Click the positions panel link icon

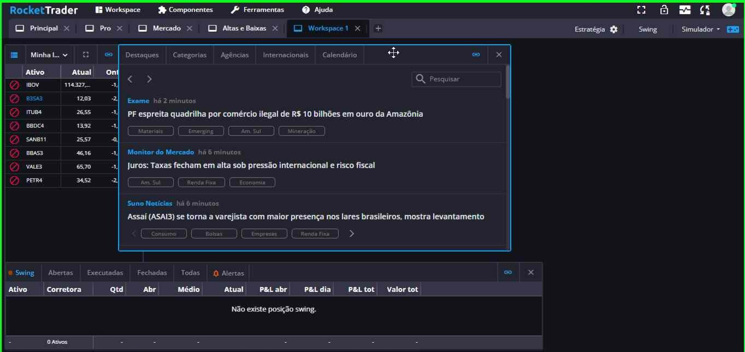click(508, 272)
